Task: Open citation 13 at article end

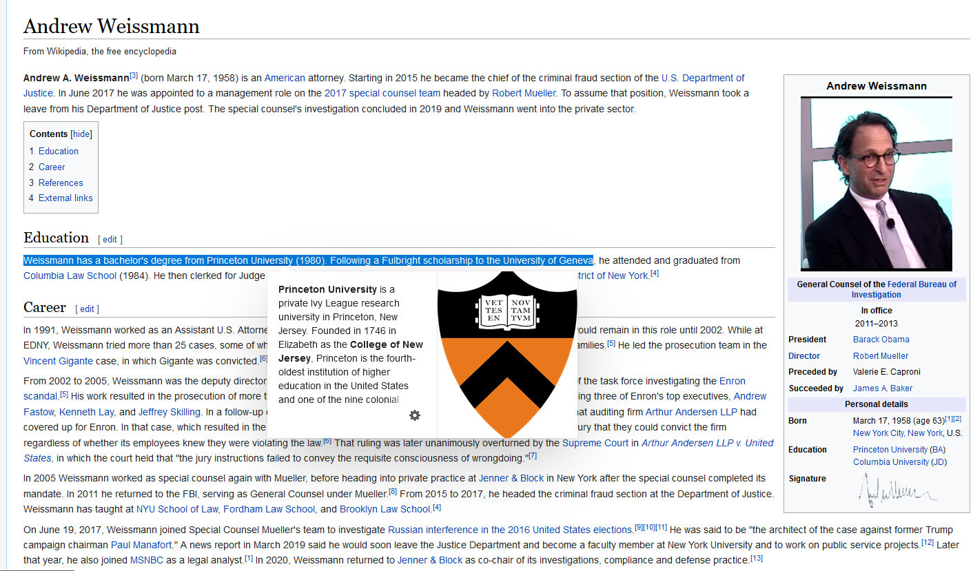Action: (757, 558)
